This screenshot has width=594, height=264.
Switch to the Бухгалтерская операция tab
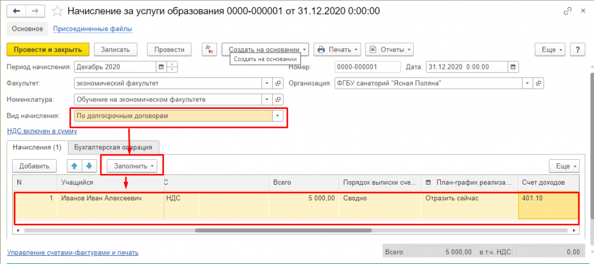tap(113, 147)
